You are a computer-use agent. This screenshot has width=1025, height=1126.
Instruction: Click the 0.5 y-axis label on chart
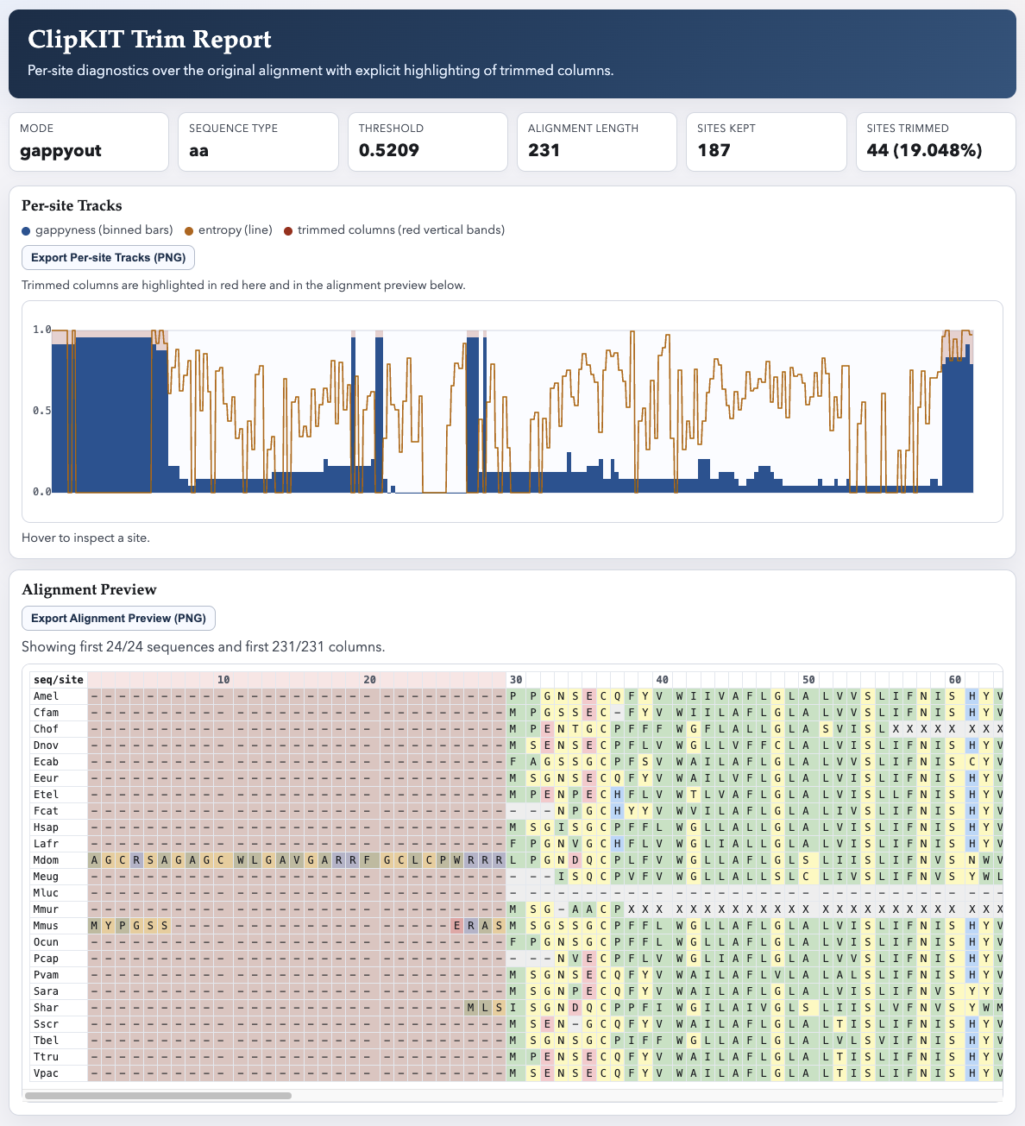41,411
